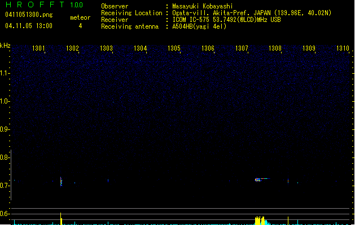Click the Receiving antenna label
The image size is (355, 225).
click(x=130, y=26)
